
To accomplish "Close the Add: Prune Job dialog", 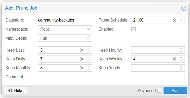I will (184, 8).
